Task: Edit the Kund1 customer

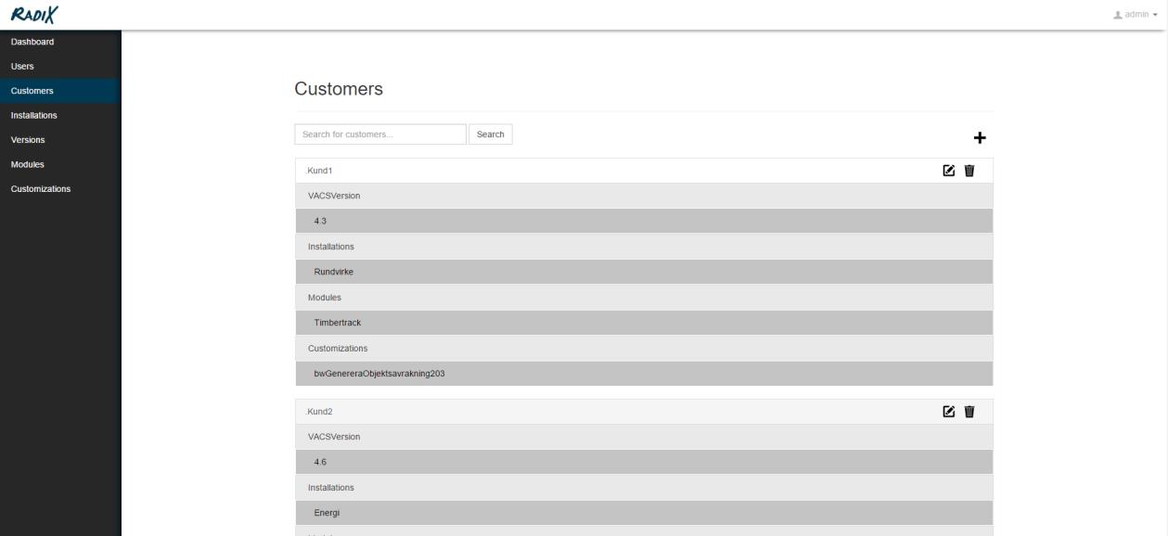Action: pos(948,171)
